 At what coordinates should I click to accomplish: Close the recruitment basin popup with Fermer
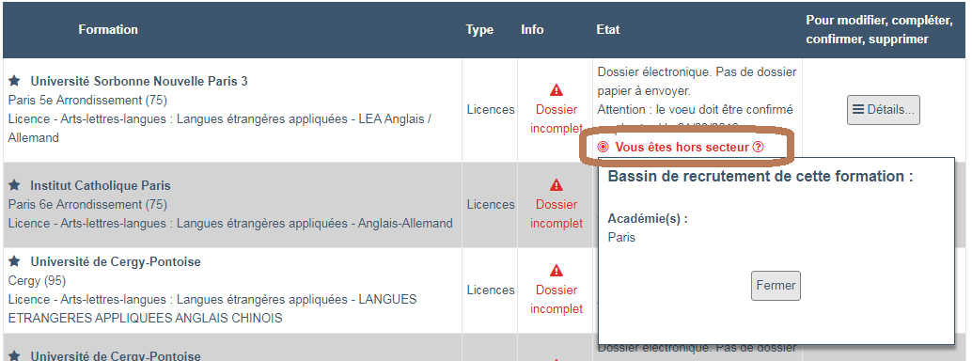point(776,286)
